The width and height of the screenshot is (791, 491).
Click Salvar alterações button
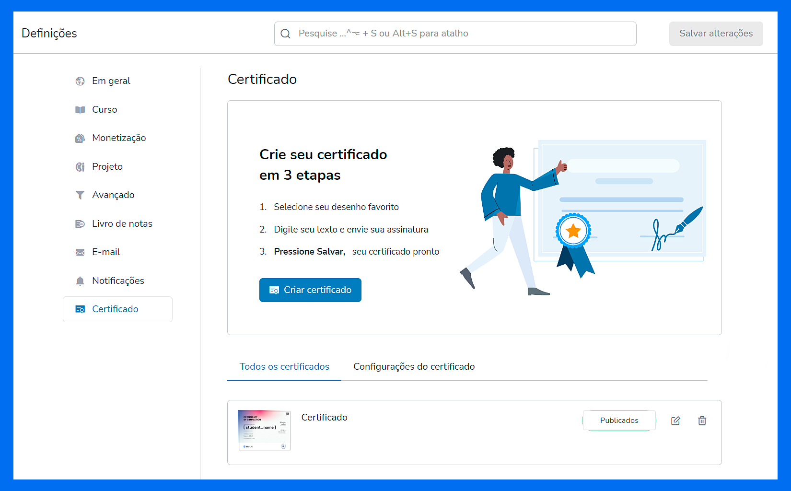pos(716,34)
